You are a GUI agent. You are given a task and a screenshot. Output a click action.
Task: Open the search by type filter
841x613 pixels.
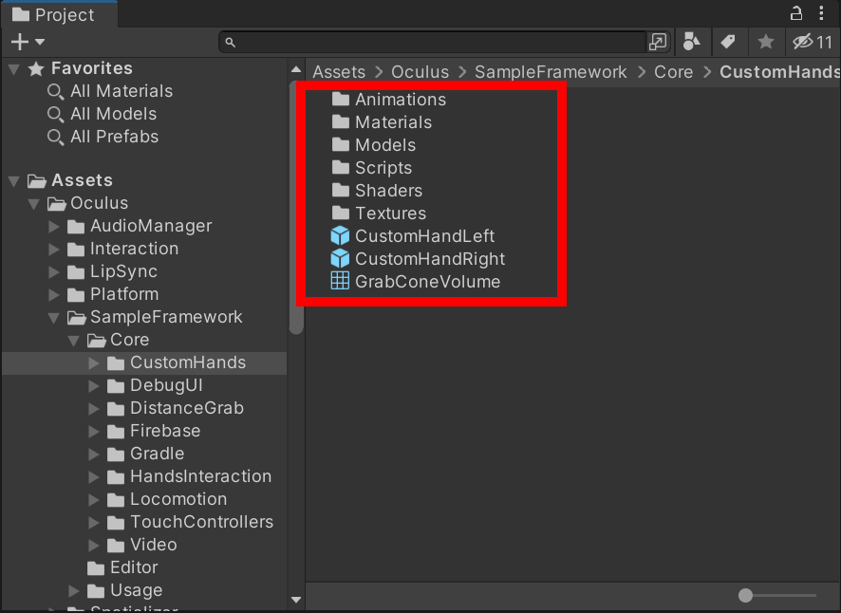point(692,42)
